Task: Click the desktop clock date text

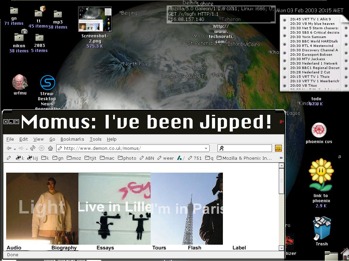Action: (x=310, y=11)
